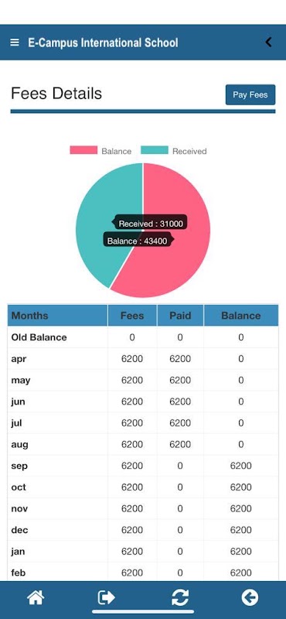
Task: Tap the circled back arrow icon
Action: pyautogui.click(x=250, y=597)
